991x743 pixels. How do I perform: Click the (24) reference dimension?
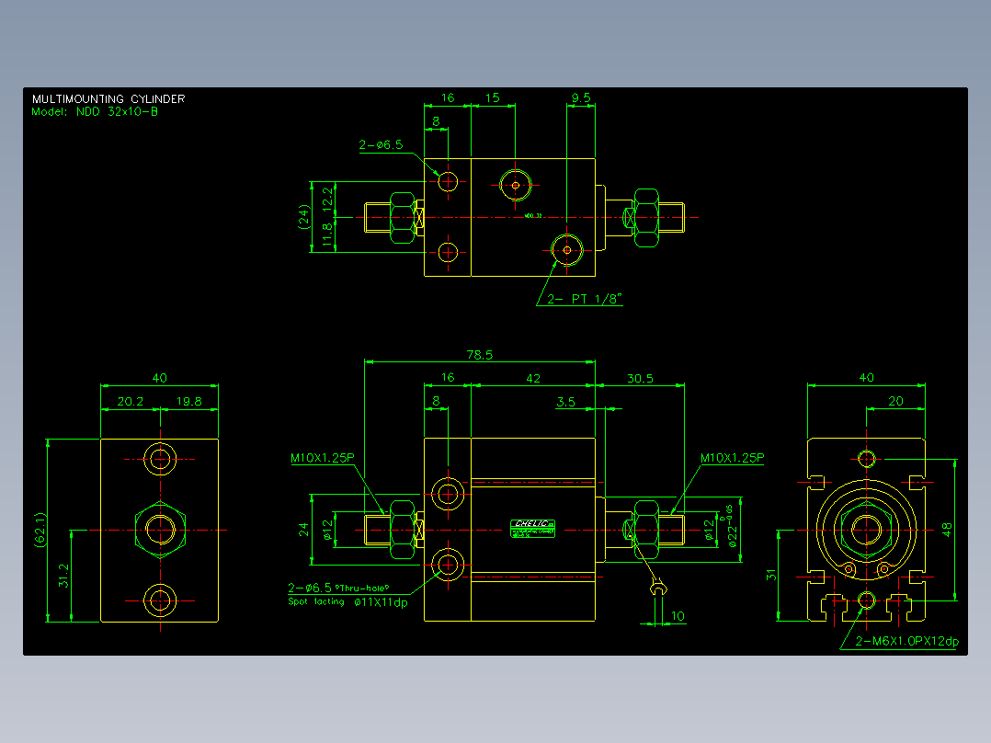tap(304, 216)
